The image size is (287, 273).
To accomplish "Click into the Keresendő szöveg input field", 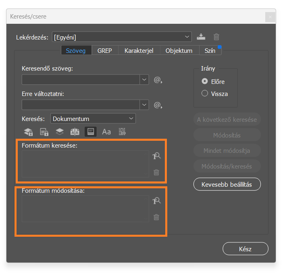I will (81, 80).
